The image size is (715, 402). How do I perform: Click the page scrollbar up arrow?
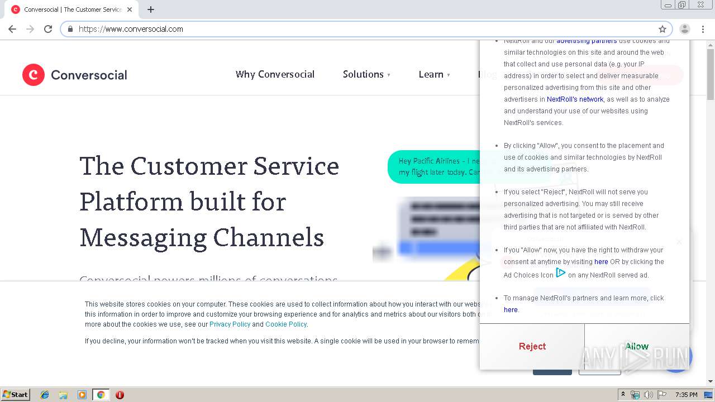[x=711, y=45]
